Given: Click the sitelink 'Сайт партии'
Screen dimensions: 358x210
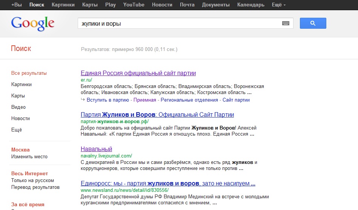Looking at the screenshot, I should click(x=236, y=100).
